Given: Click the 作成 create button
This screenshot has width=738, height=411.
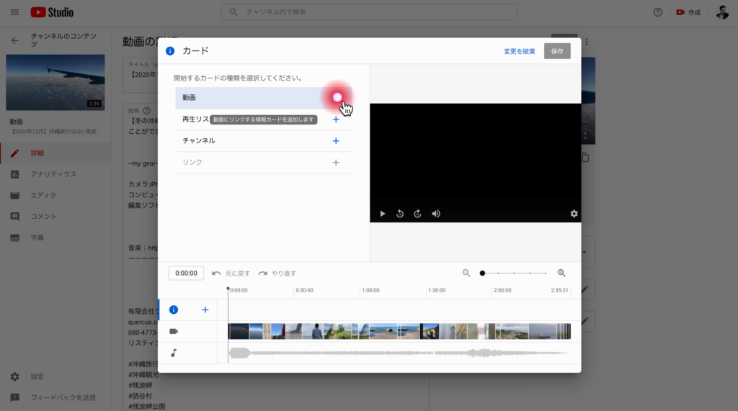Looking at the screenshot, I should [688, 12].
